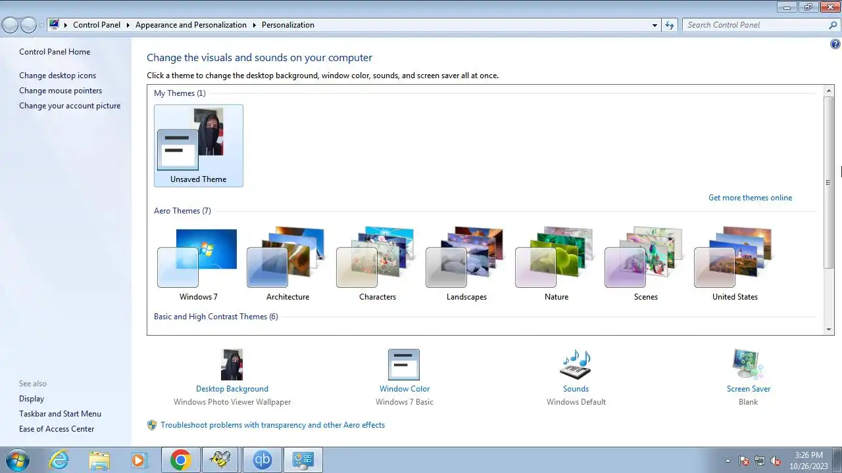Open the Sounds settings icon

click(576, 365)
